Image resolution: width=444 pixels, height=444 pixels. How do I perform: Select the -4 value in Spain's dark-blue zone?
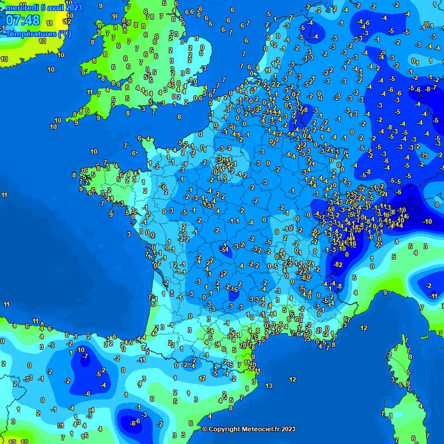(x=103, y=385)
